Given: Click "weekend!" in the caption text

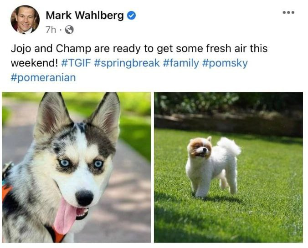Looking at the screenshot, I should 34,63.
